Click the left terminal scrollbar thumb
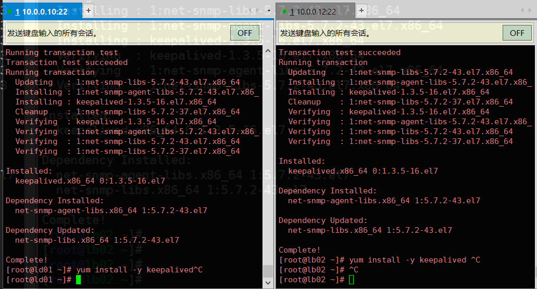This screenshot has width=537, height=289. coord(268,271)
